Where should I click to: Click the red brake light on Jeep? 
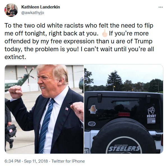point(124,114)
